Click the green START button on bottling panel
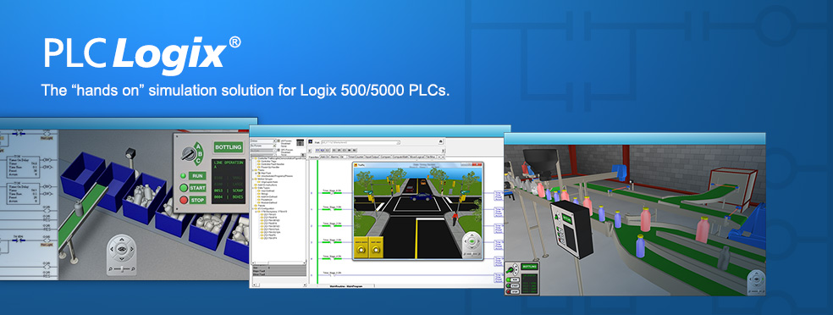 click(x=184, y=188)
